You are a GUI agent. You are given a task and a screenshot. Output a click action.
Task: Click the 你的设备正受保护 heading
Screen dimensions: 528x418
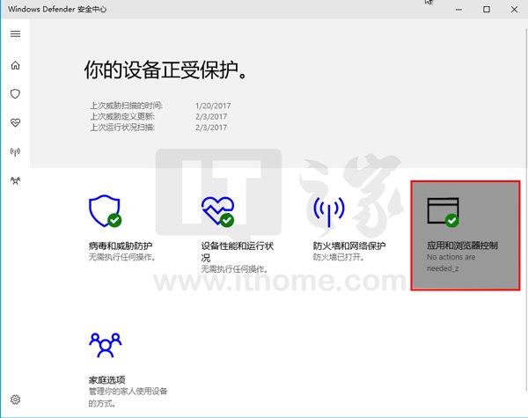click(165, 70)
